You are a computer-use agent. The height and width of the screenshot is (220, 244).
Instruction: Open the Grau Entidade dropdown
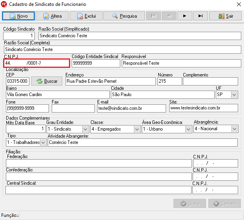pos(85,129)
